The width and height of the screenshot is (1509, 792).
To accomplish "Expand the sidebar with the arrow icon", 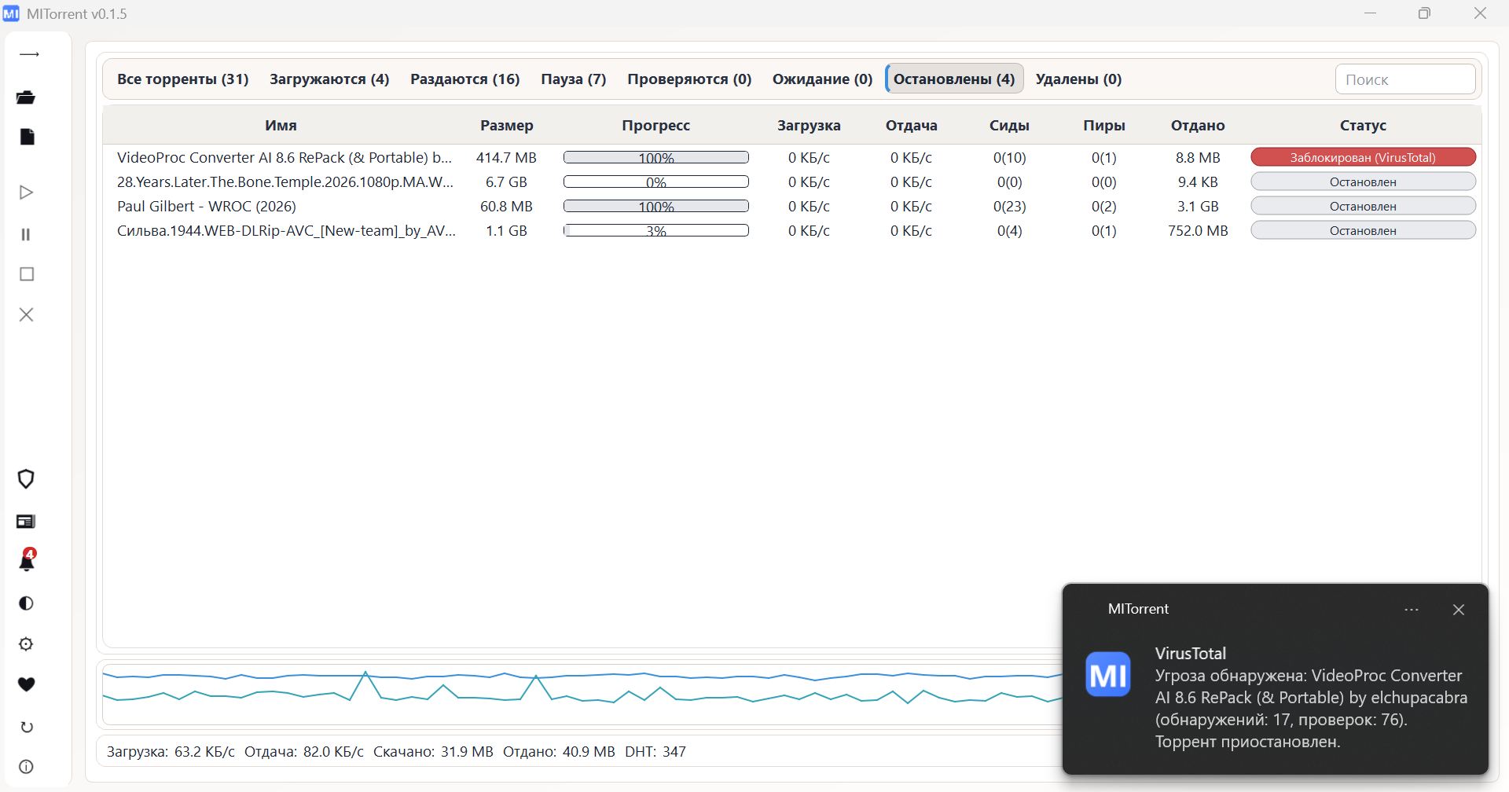I will [29, 55].
